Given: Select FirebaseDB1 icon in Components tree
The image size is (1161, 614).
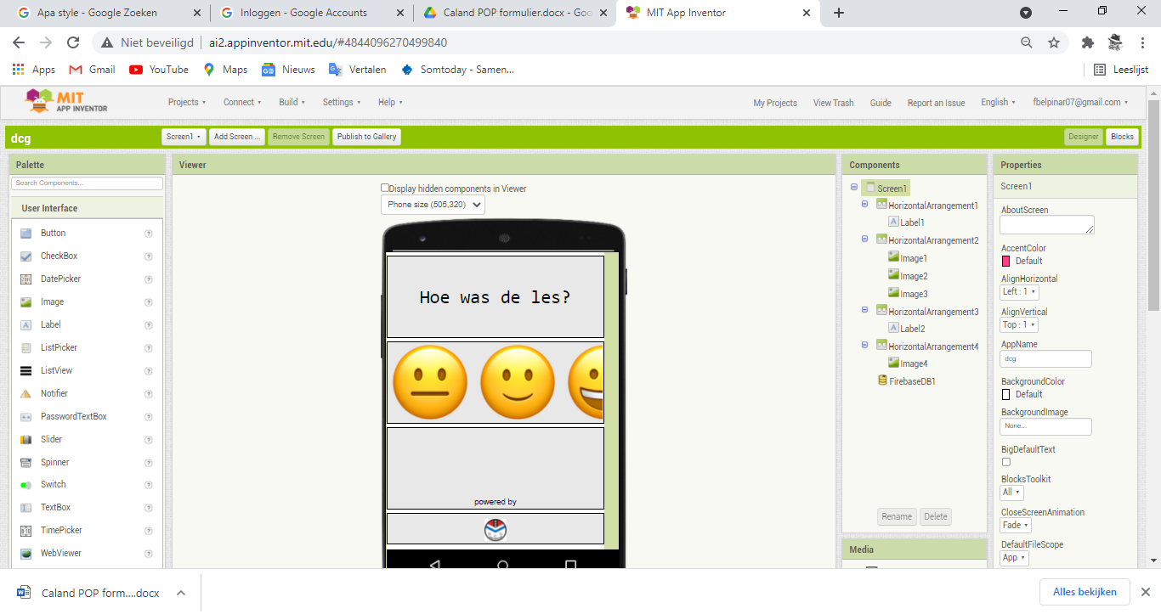Looking at the screenshot, I should (882, 381).
